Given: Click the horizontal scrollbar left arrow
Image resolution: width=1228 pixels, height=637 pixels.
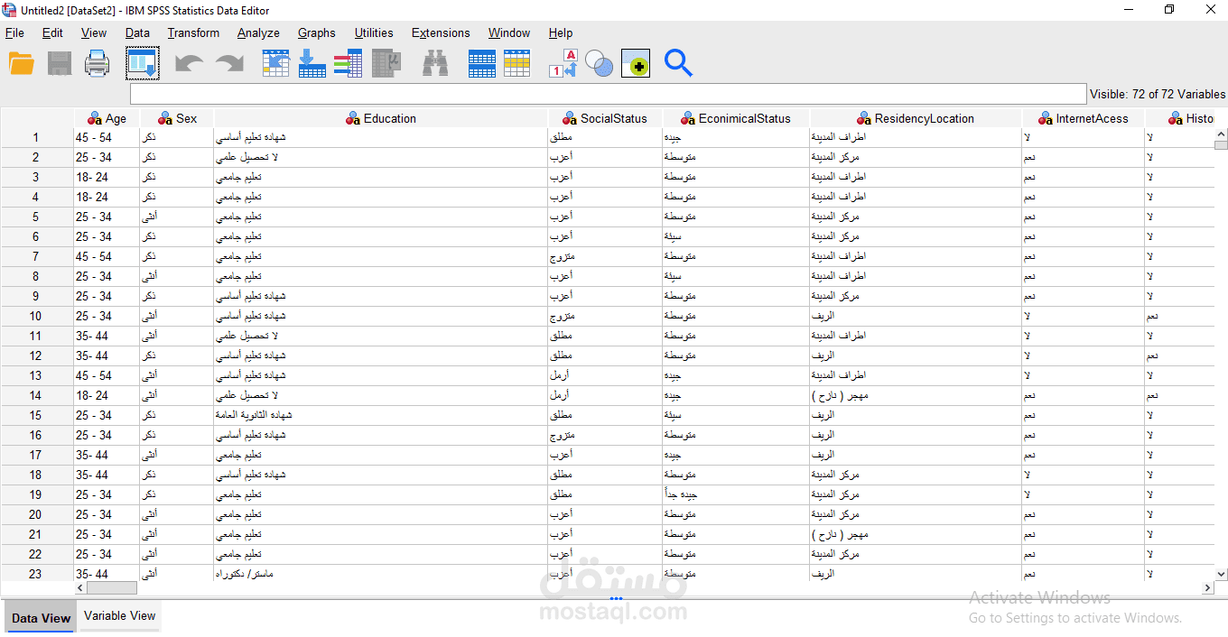Looking at the screenshot, I should click(x=79, y=588).
